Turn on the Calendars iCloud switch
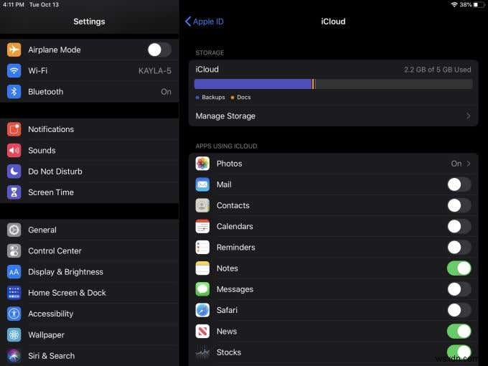488x366 pixels. click(x=459, y=227)
